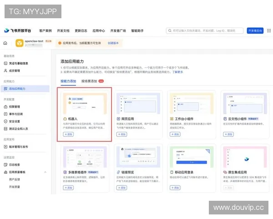This screenshot has height=219, width=273.
Task: Open 成员管理 in the sidebar
Action: pyautogui.click(x=15, y=71)
